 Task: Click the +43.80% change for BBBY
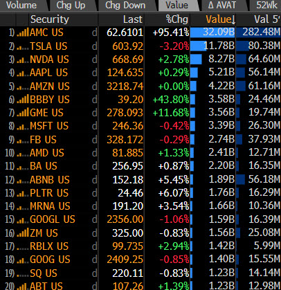point(171,100)
